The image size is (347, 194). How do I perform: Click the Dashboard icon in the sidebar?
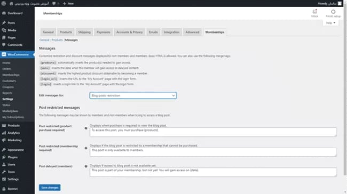coord(4,13)
